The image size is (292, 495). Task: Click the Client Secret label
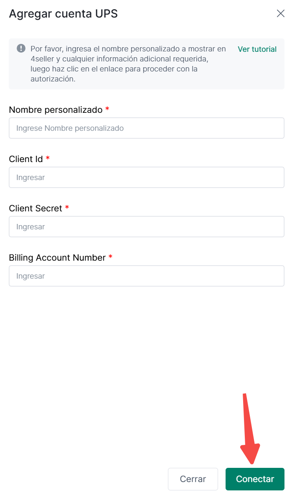click(36, 208)
